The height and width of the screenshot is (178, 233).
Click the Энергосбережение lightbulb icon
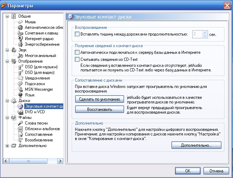pyautogui.click(x=21, y=44)
